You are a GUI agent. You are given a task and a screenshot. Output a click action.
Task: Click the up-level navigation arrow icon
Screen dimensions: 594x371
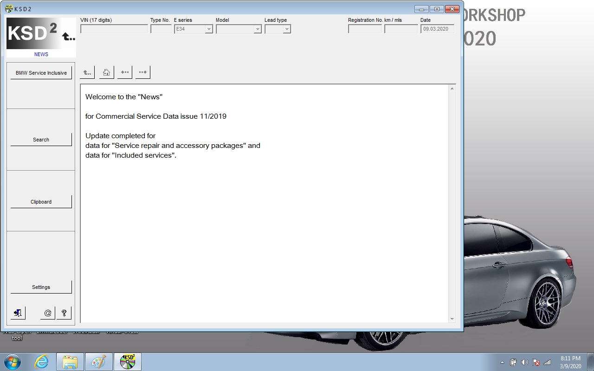coord(87,72)
